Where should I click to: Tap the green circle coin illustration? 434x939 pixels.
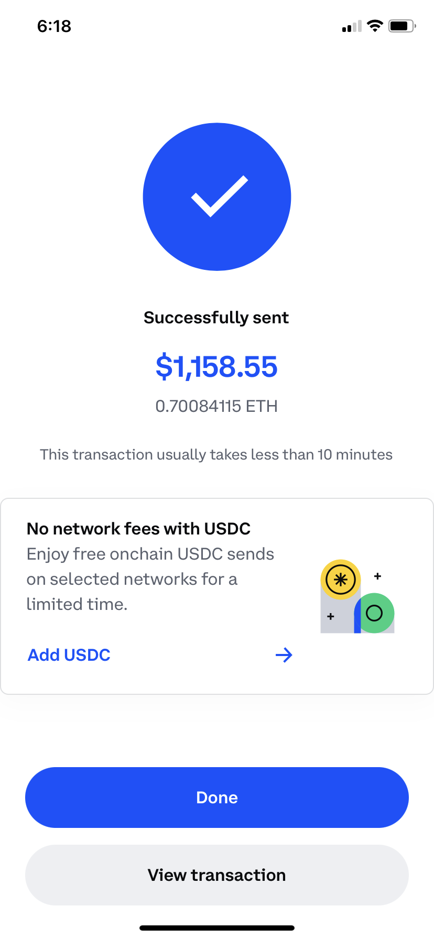374,613
